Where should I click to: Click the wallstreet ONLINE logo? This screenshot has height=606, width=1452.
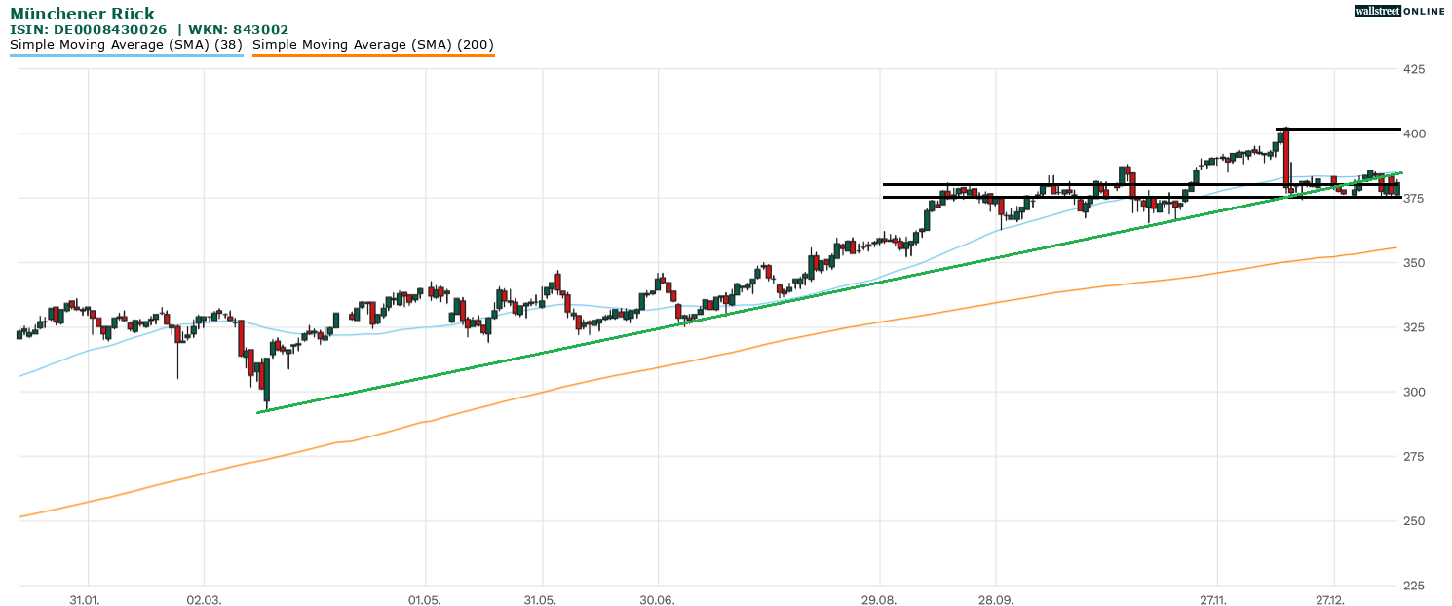point(1399,11)
